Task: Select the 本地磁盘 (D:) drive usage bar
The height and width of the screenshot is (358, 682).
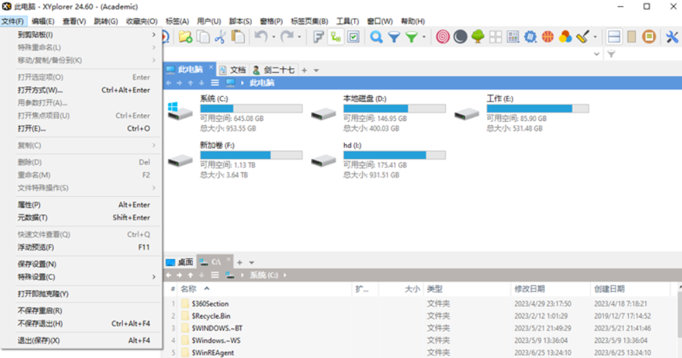Action: click(x=395, y=109)
